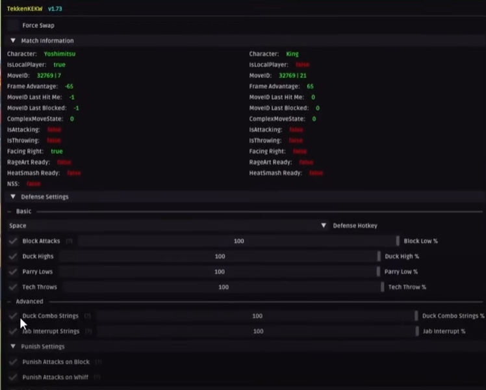Uncheck Parry Lows checkbox

pos(13,272)
